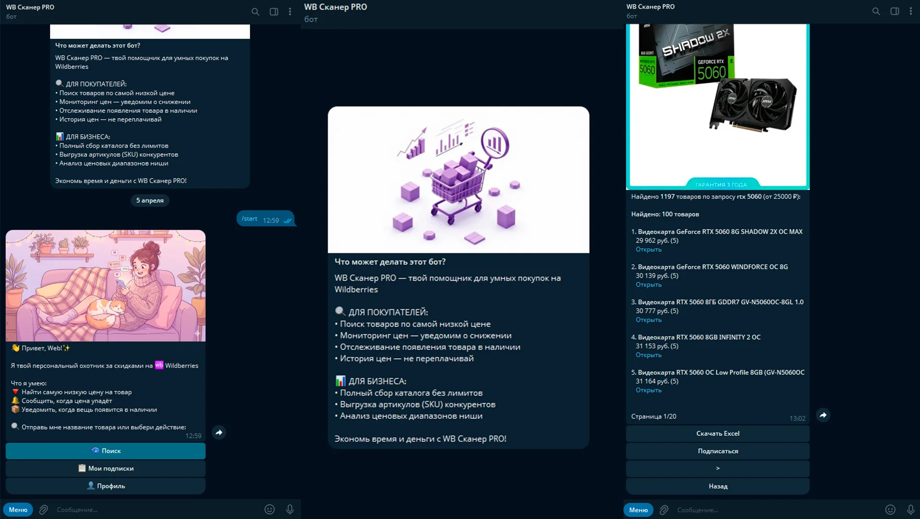Click Открыть link for SHADOW 2X OC MAX
Image resolution: width=920 pixels, height=519 pixels.
click(x=648, y=249)
